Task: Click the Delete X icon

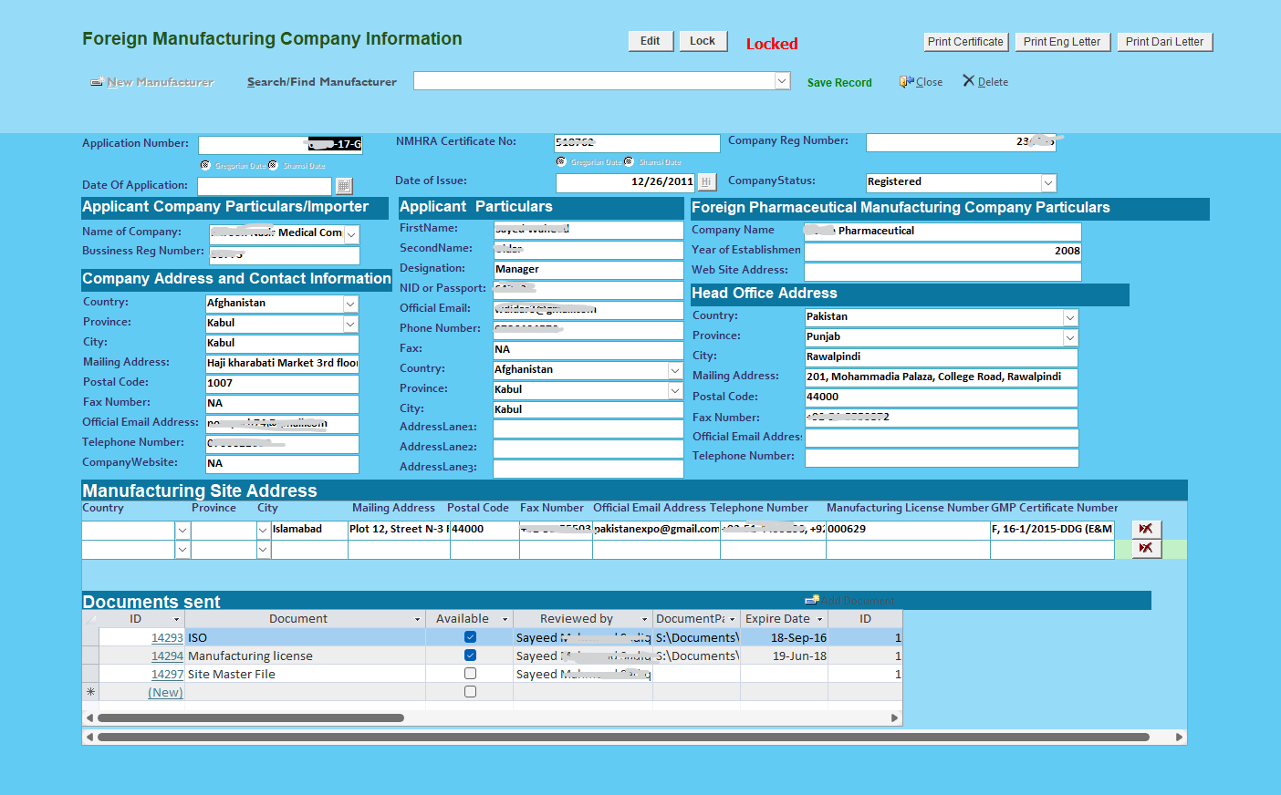Action: (969, 81)
